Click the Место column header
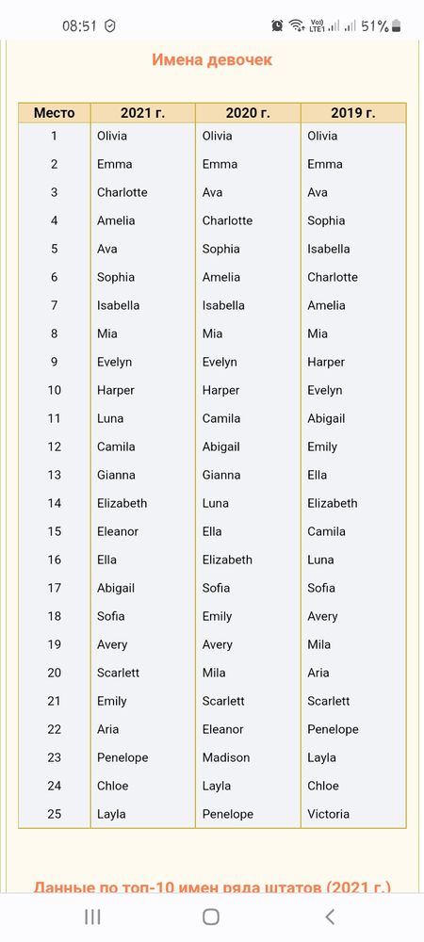 pos(54,113)
